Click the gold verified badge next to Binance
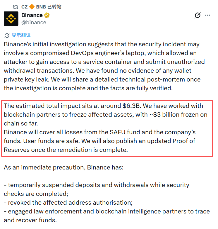This screenshot has width=218, height=229. pos(47,15)
